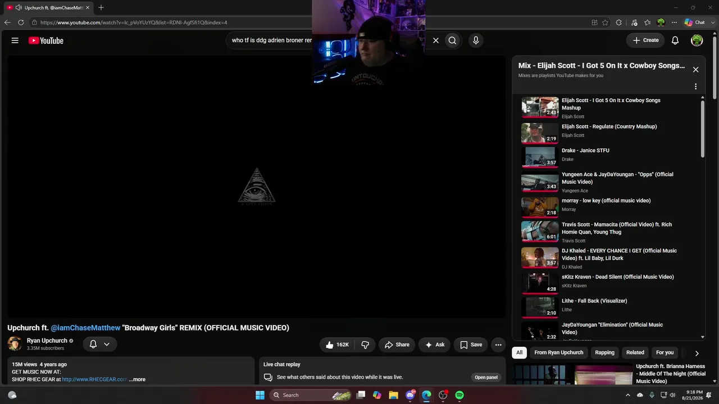Reload the page with refresh icon

click(21, 22)
